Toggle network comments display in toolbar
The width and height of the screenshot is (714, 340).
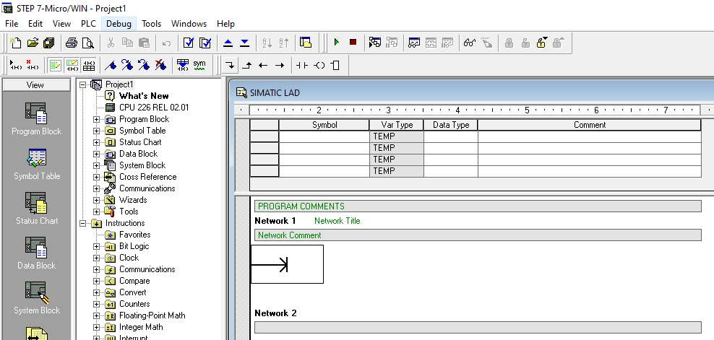72,65
